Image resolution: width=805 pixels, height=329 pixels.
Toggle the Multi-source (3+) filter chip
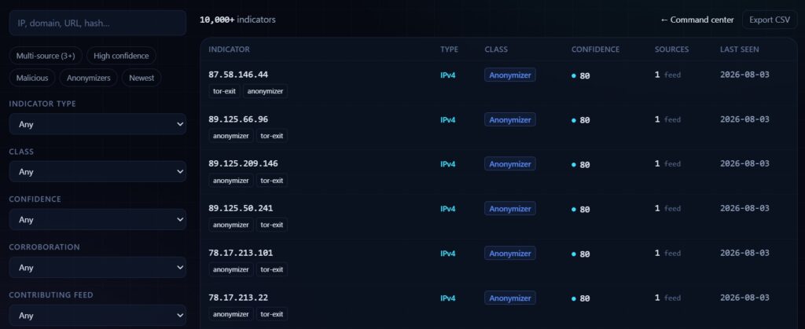[46, 56]
